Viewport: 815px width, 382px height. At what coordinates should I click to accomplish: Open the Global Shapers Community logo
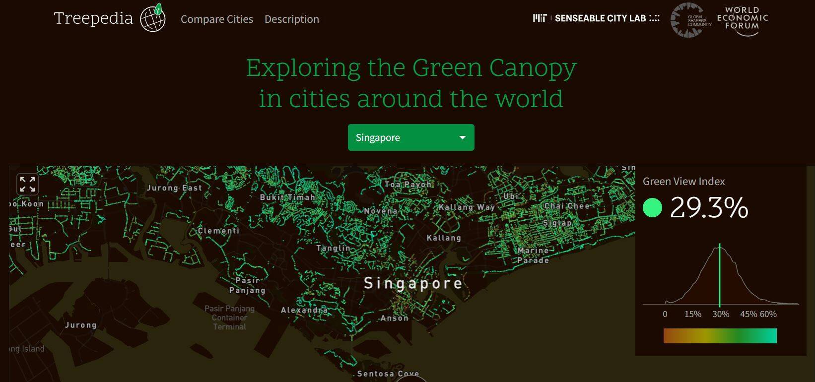[690, 20]
